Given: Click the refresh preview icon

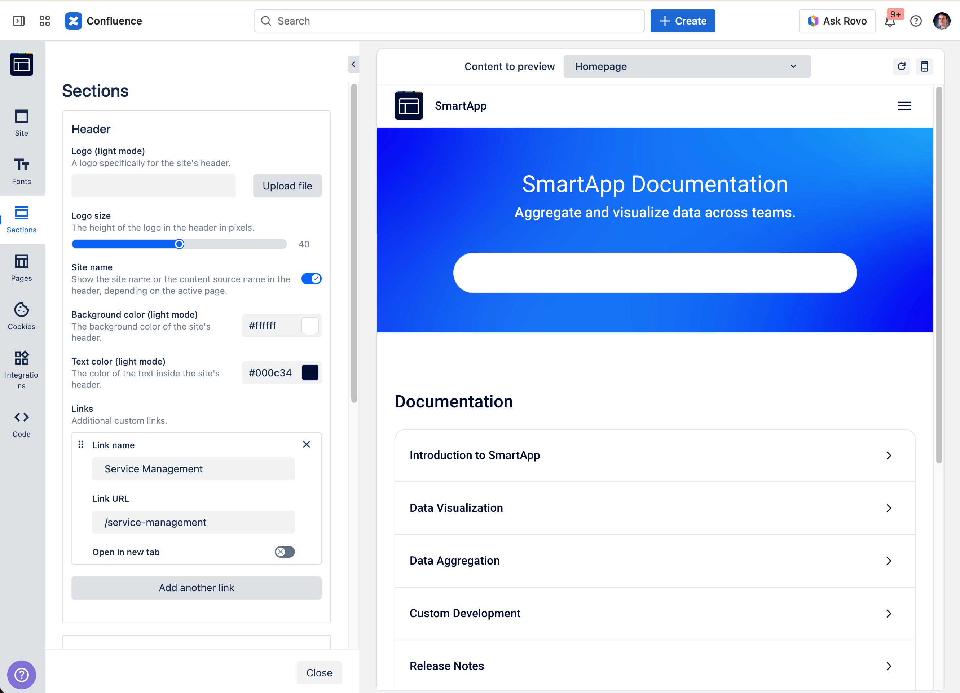Looking at the screenshot, I should pyautogui.click(x=901, y=66).
